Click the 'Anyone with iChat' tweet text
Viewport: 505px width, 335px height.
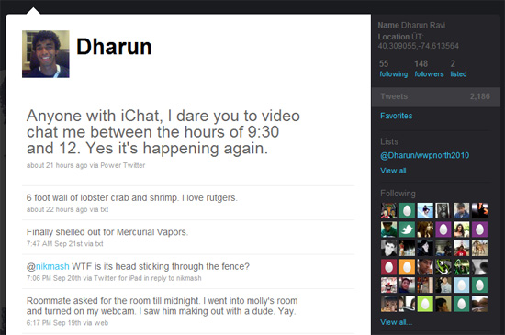coord(163,132)
